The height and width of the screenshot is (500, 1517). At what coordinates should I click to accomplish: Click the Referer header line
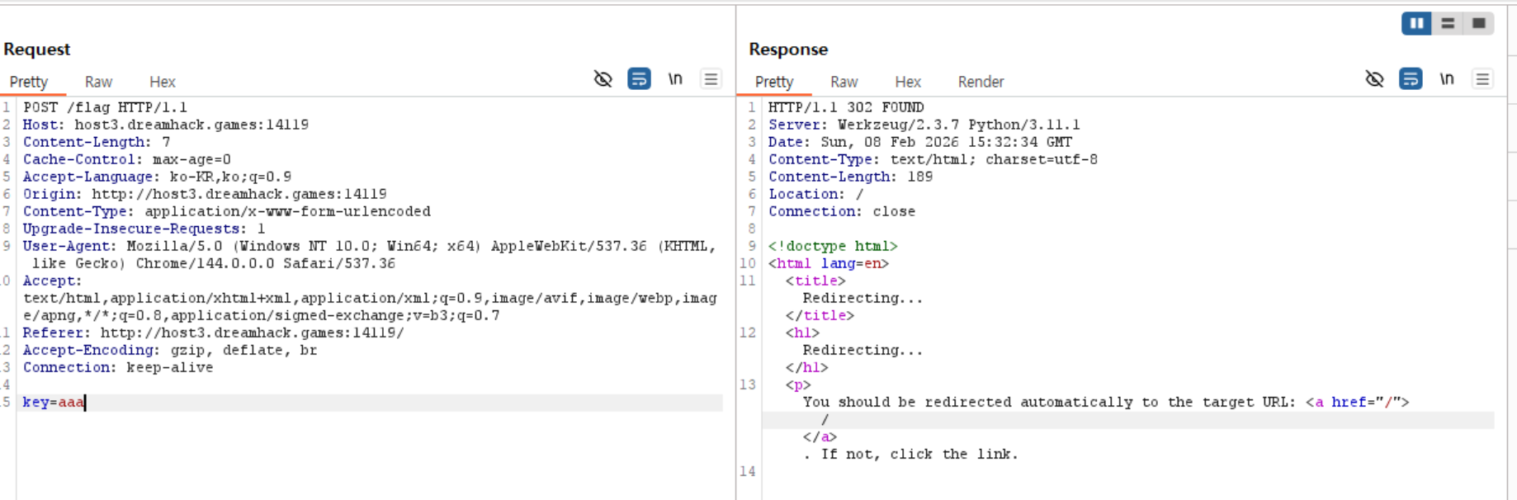213,333
